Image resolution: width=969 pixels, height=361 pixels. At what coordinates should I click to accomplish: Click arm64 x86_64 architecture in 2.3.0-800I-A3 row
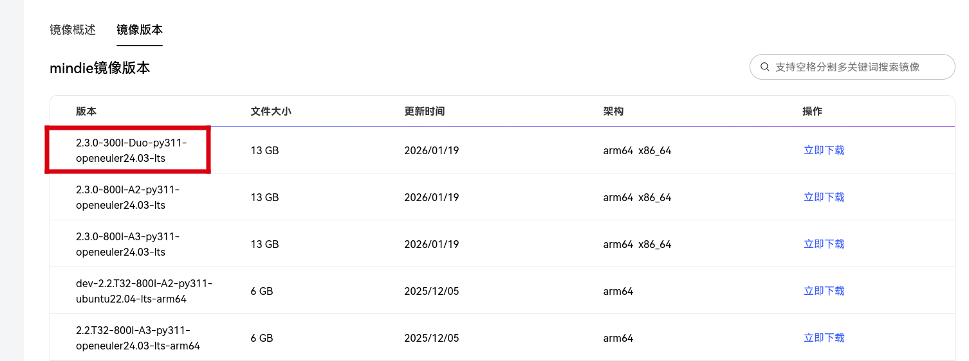637,244
